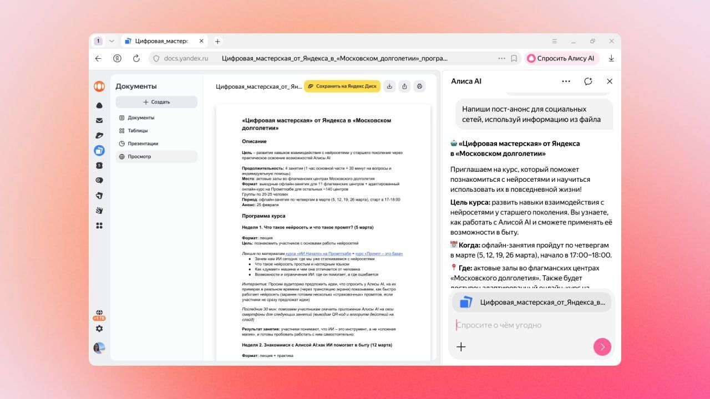Reload the page with the browser refresh icon
Screen dimensions: 710x399
137,58
